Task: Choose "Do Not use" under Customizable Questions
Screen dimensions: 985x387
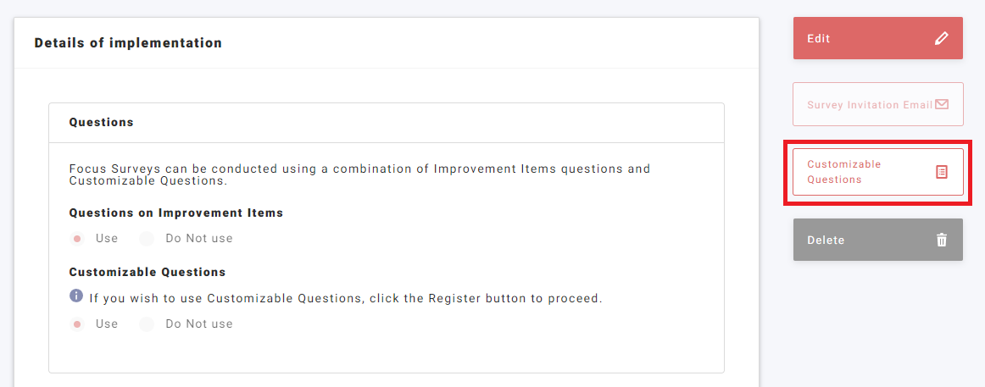Action: click(x=147, y=324)
